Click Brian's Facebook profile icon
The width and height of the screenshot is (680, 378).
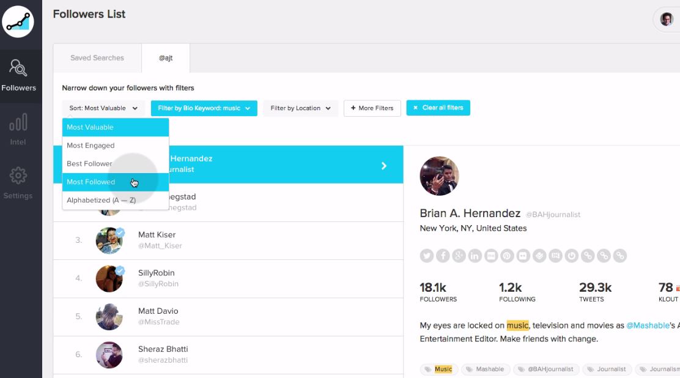click(443, 256)
